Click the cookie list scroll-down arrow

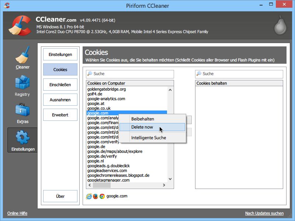(x=170, y=179)
